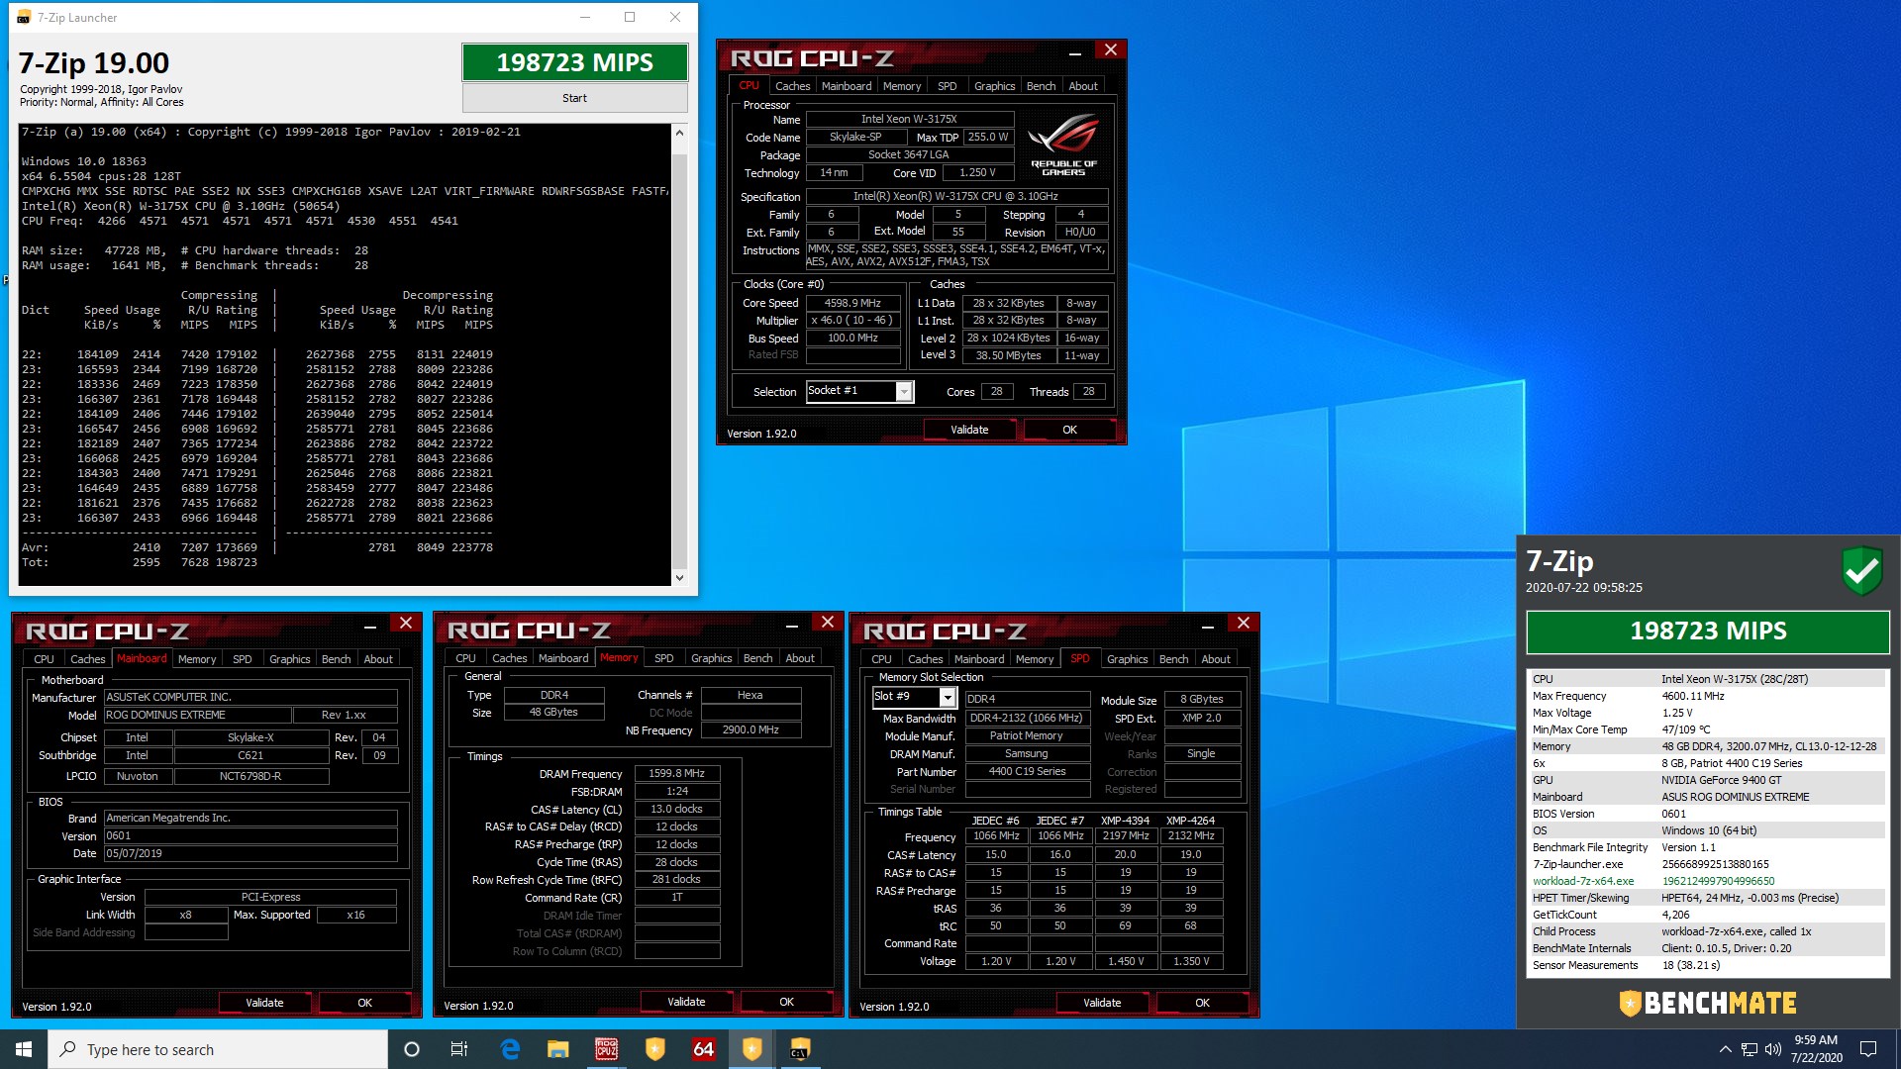Open Bench tab in top CPU-Z window
Screen dimensions: 1901x1069
(1041, 86)
